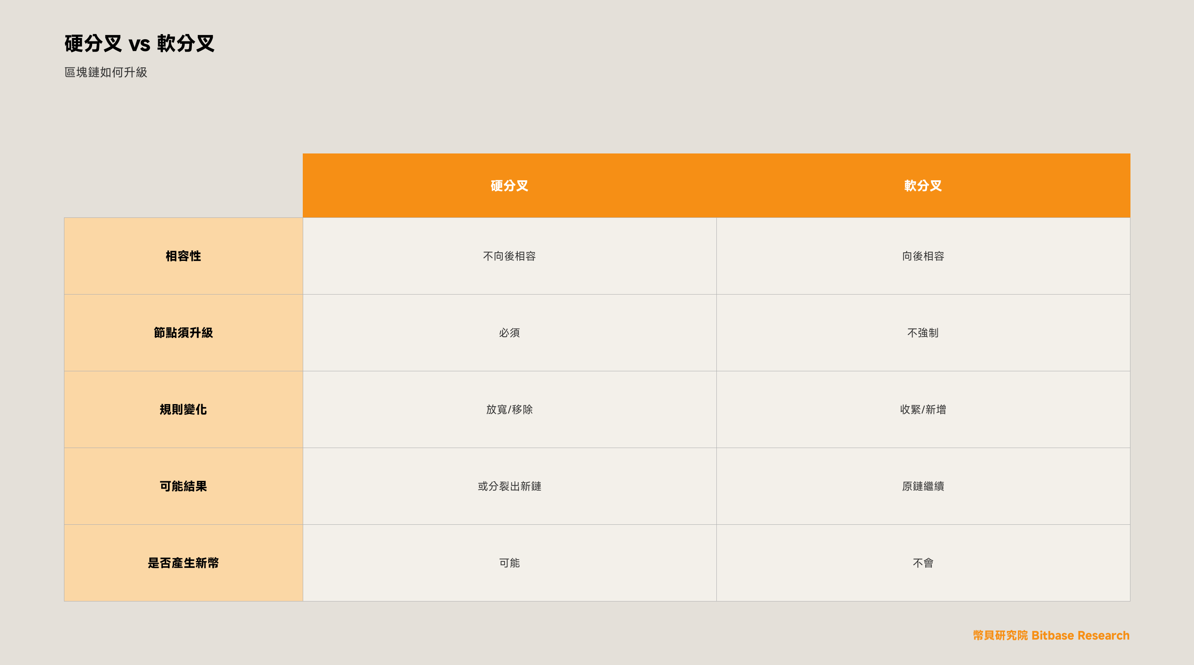Click the cell reading '向後相容'

[923, 256]
